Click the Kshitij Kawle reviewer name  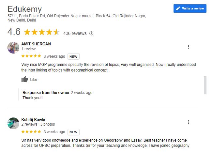[x=33, y=120]
